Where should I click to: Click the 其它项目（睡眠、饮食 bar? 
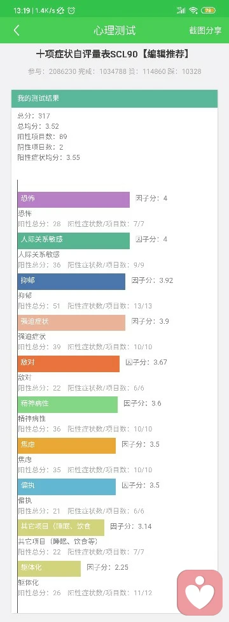[x=60, y=528]
